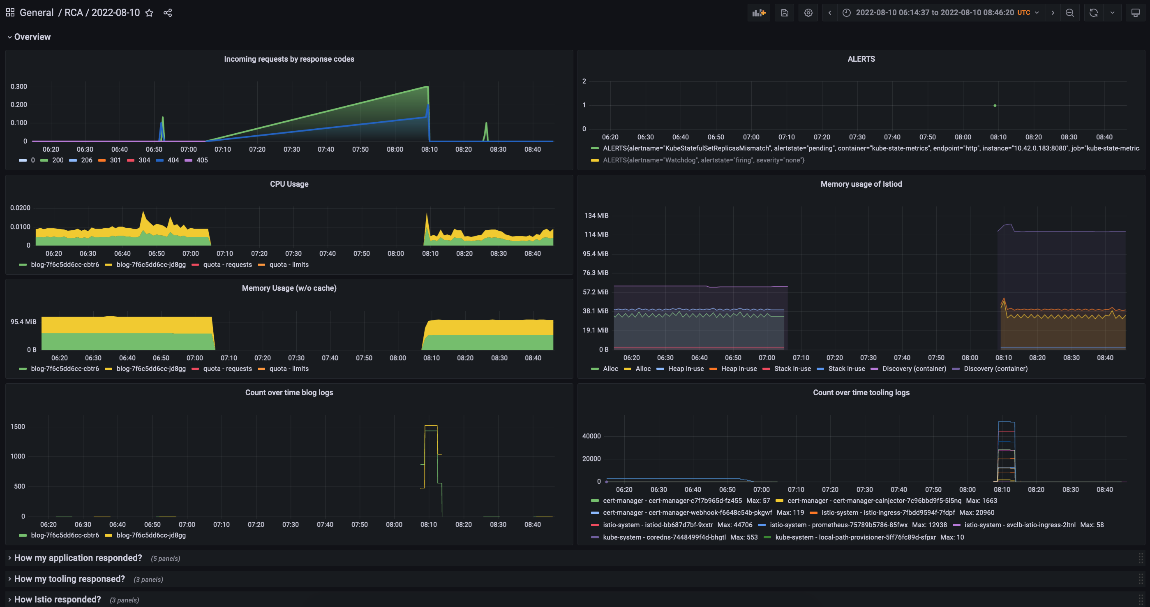Open 'Count over time blog logs' panel menu
1150x607 pixels.
[289, 393]
